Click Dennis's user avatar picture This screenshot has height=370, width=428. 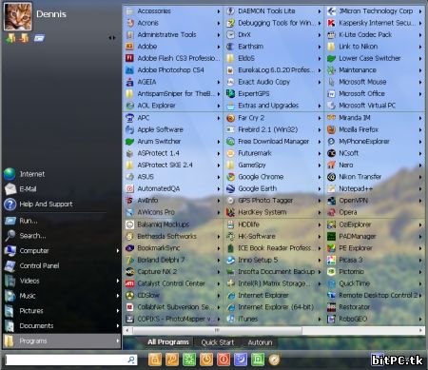click(x=18, y=16)
